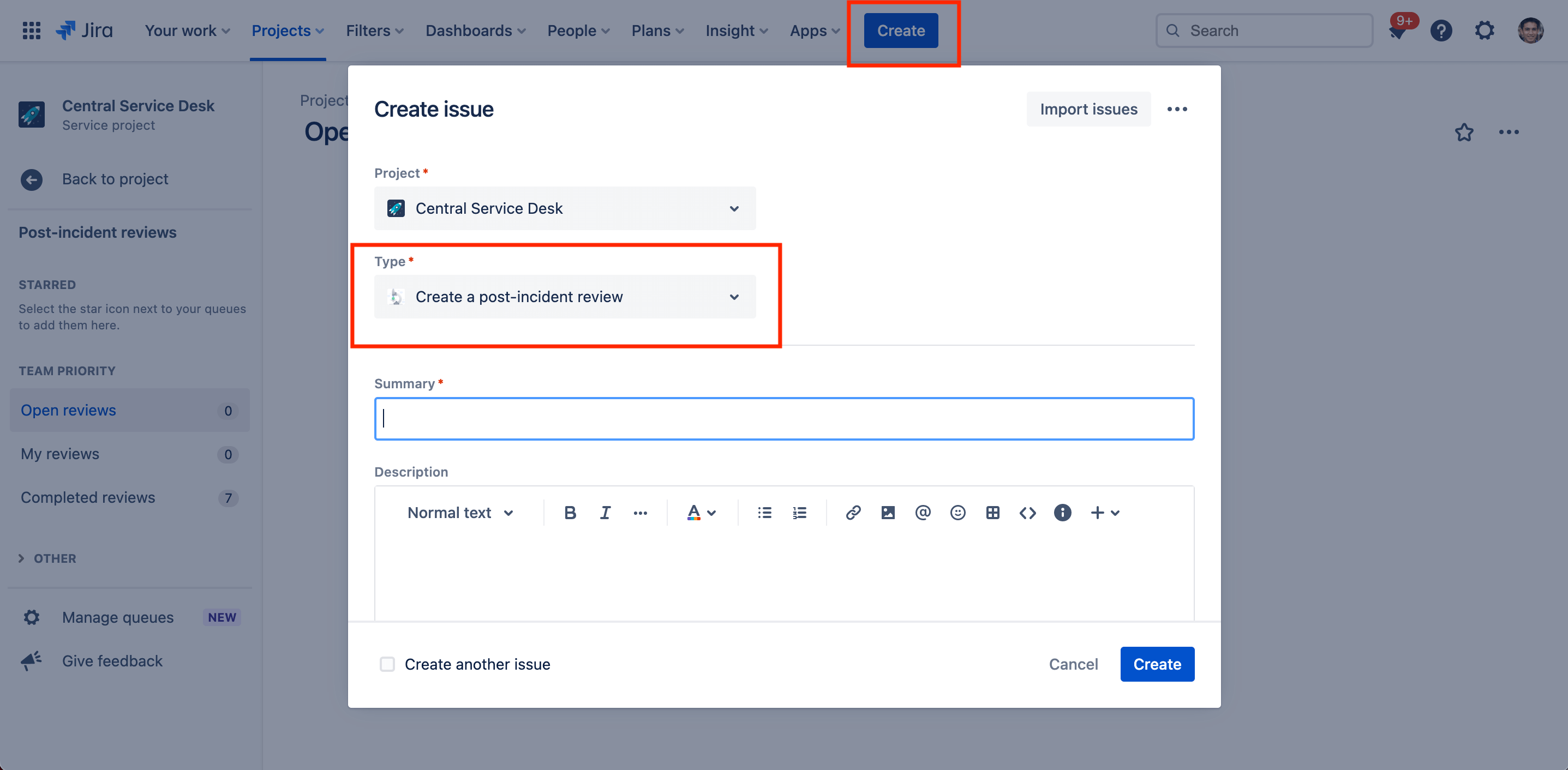Image resolution: width=1568 pixels, height=770 pixels.
Task: Insert a code snippet in the description
Action: (x=1027, y=512)
